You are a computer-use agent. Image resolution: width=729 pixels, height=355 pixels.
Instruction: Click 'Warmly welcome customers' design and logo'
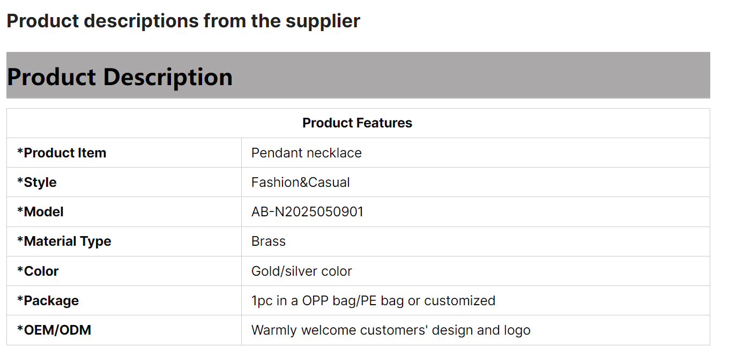(391, 330)
